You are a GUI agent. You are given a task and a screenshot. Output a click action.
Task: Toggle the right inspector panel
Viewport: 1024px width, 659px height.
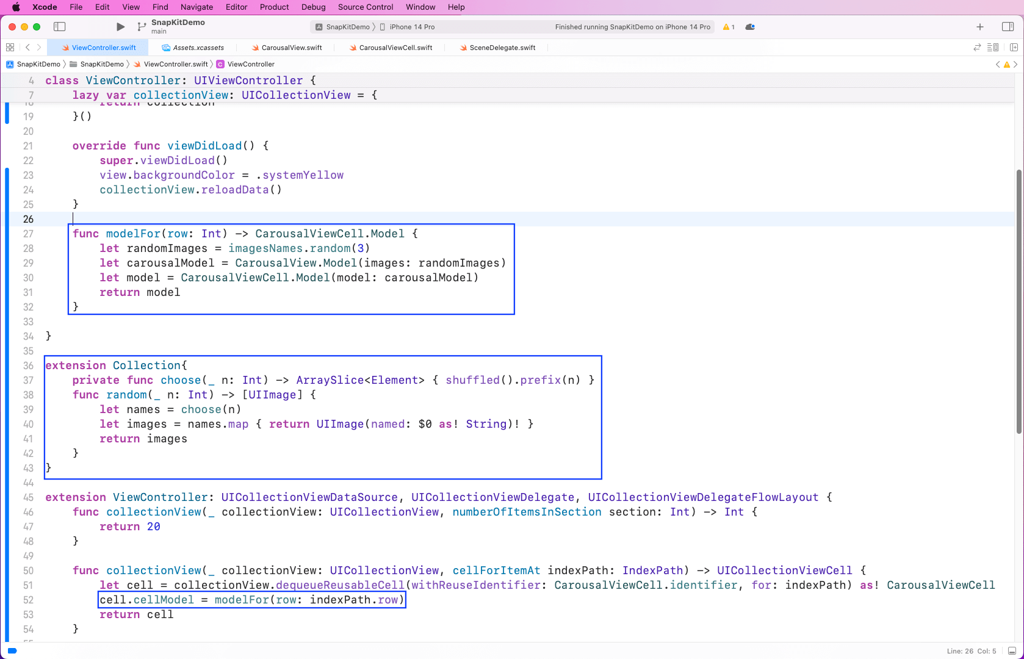pyautogui.click(x=1008, y=27)
